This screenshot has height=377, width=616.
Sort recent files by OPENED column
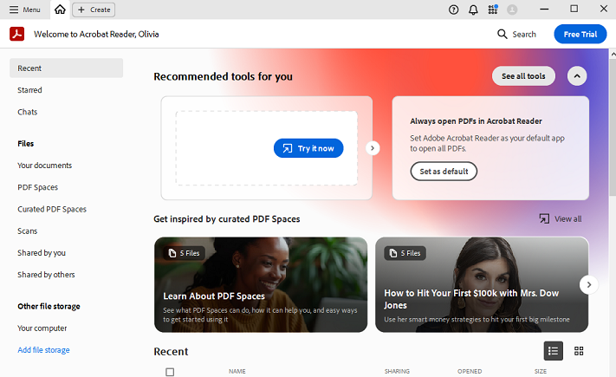(x=470, y=371)
